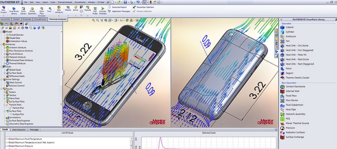
Task: Click the New Project icon
Action: (4, 10)
